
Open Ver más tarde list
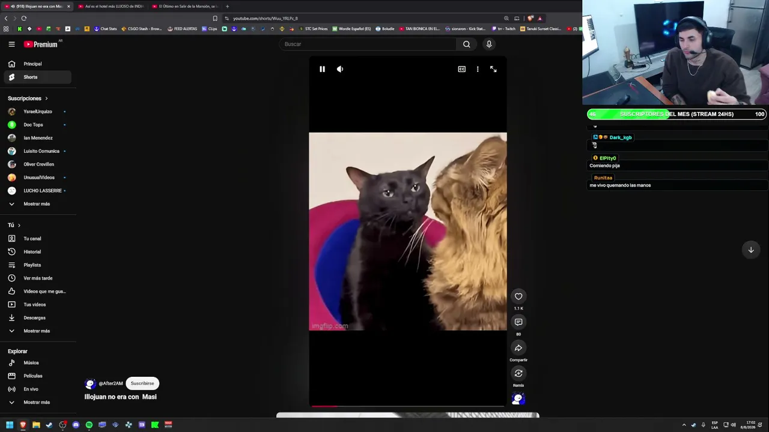[38, 278]
